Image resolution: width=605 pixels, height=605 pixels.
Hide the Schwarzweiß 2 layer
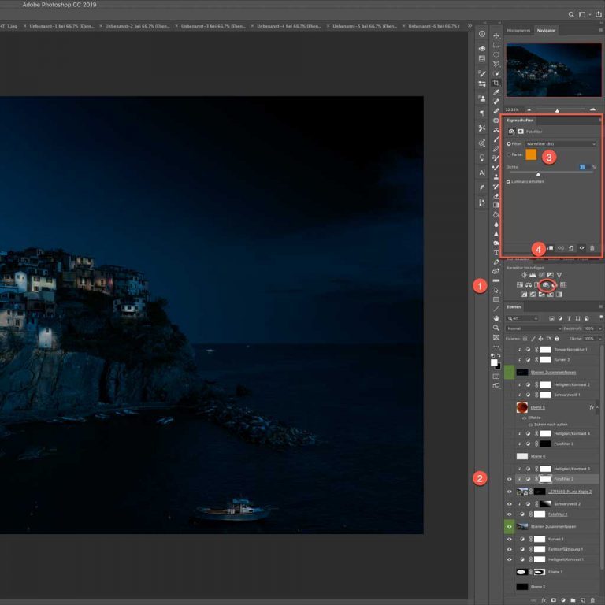[x=510, y=504]
